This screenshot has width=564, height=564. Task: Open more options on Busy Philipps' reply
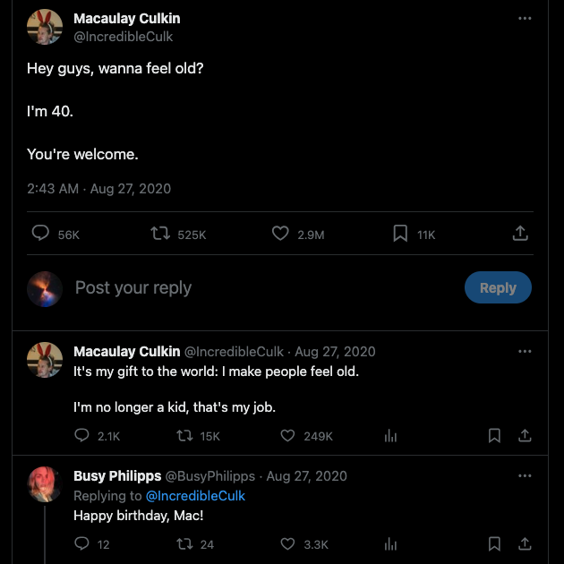526,475
